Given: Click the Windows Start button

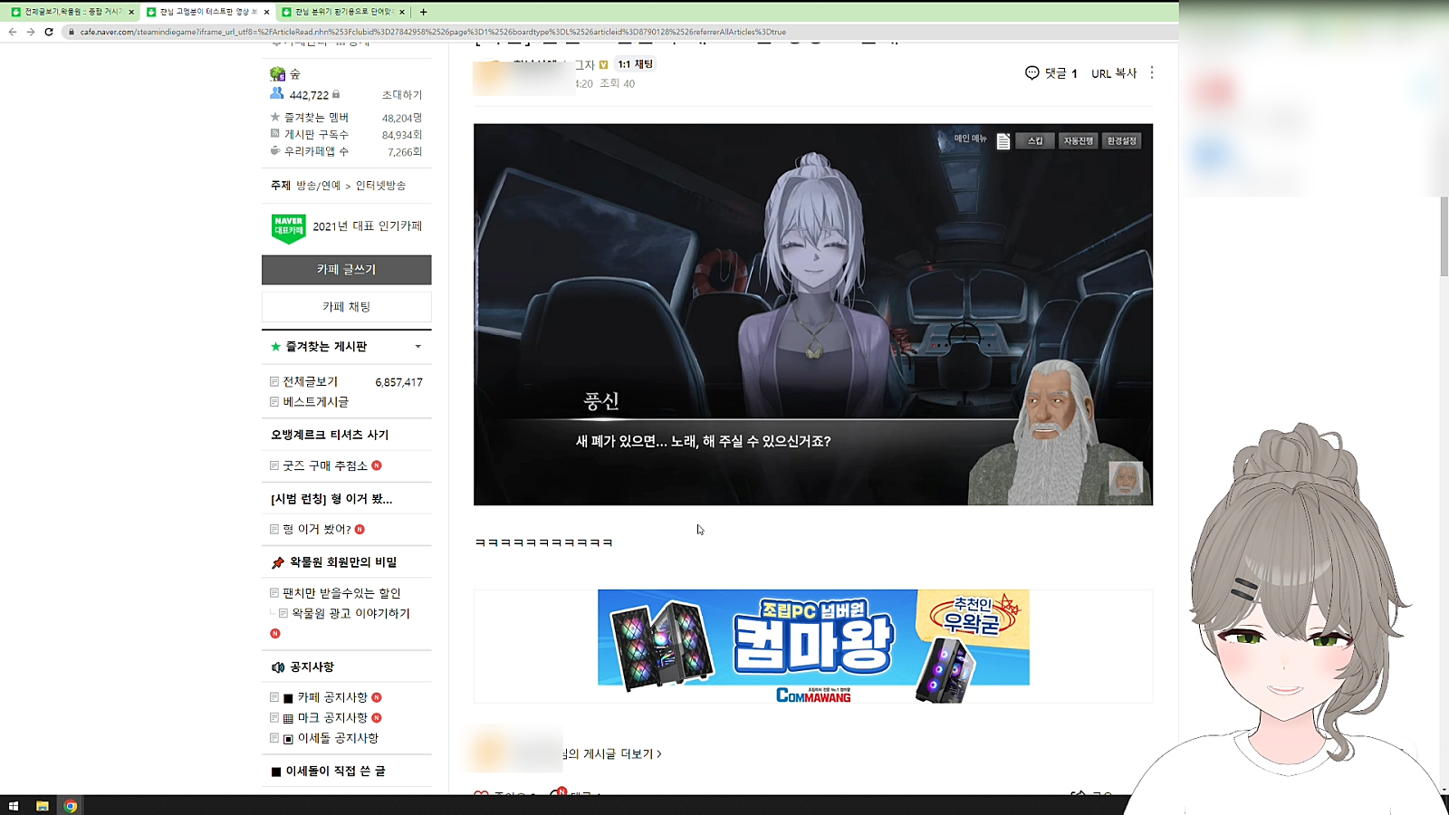Looking at the screenshot, I should click(14, 806).
